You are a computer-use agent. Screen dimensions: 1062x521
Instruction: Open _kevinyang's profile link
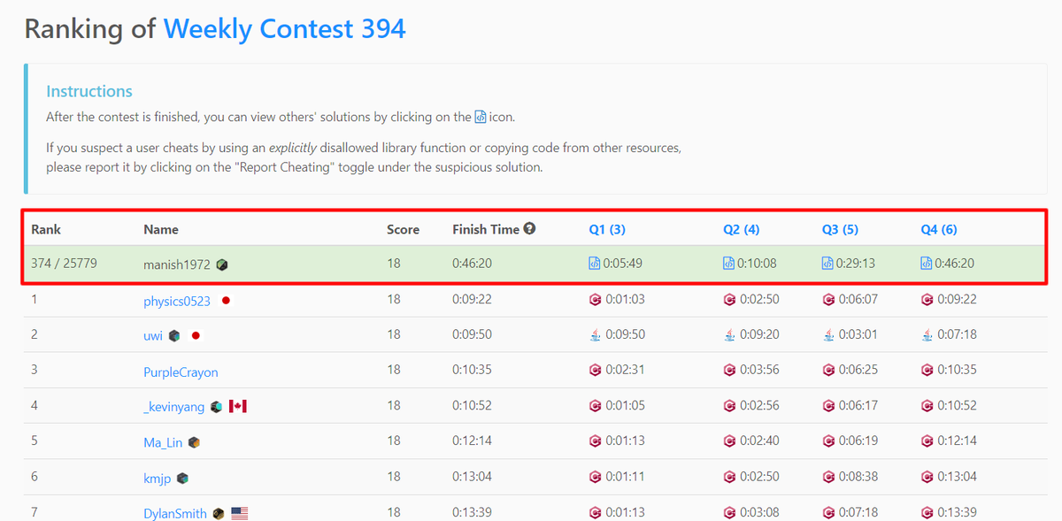pyautogui.click(x=174, y=407)
